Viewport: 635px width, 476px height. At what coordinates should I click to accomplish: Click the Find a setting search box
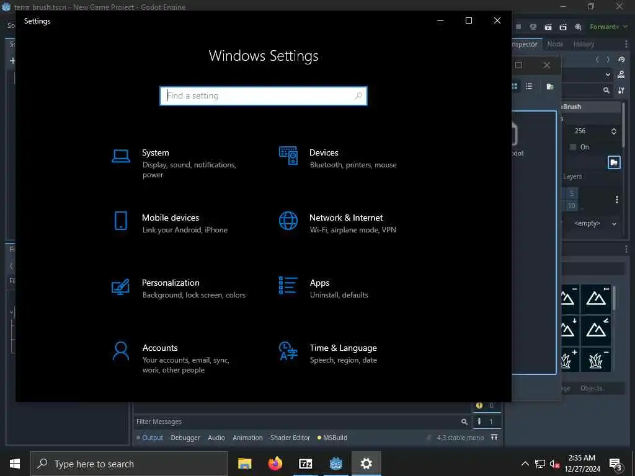pos(263,96)
